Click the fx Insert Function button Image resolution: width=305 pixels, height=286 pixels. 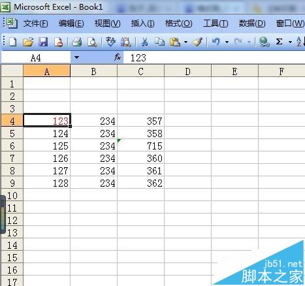click(118, 57)
